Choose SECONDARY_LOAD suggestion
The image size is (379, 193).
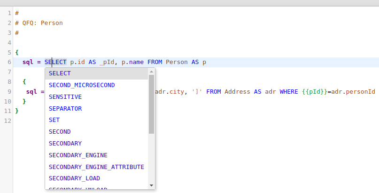[96, 178]
